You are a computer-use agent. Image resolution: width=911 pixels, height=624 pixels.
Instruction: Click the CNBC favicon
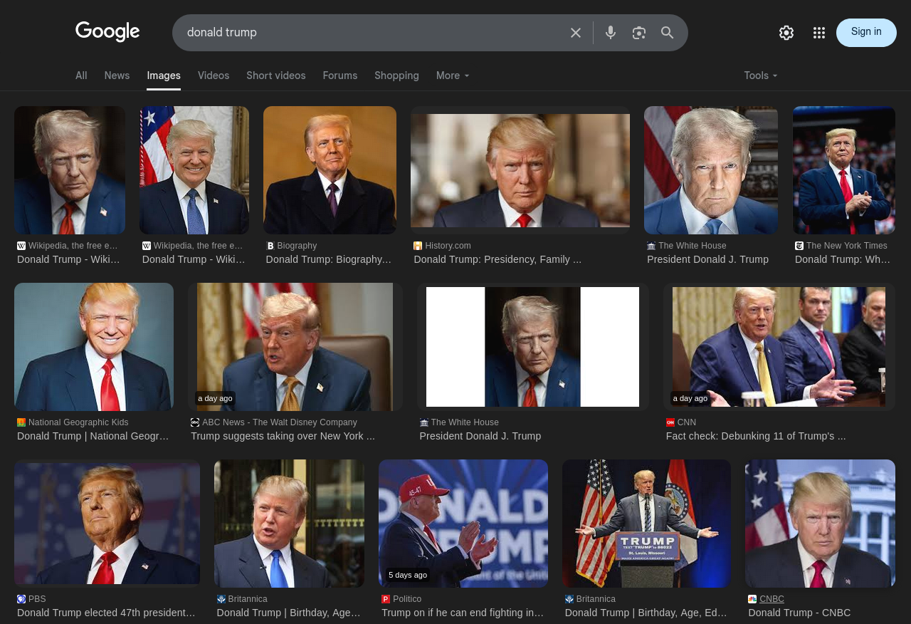point(752,599)
